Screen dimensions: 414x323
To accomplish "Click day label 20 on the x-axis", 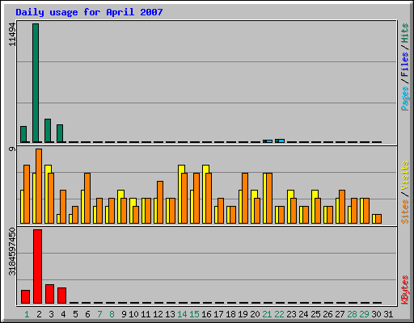I will tap(255, 314).
